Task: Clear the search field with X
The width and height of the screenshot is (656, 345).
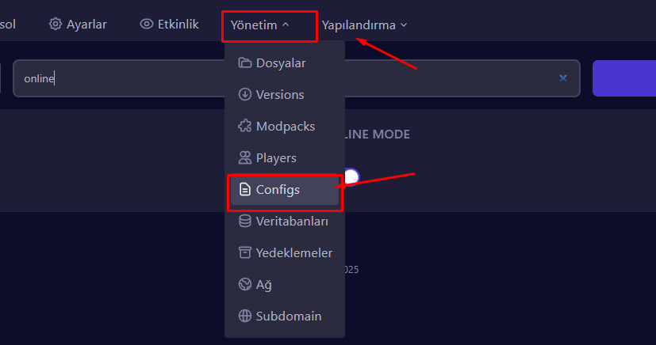Action: [x=563, y=78]
